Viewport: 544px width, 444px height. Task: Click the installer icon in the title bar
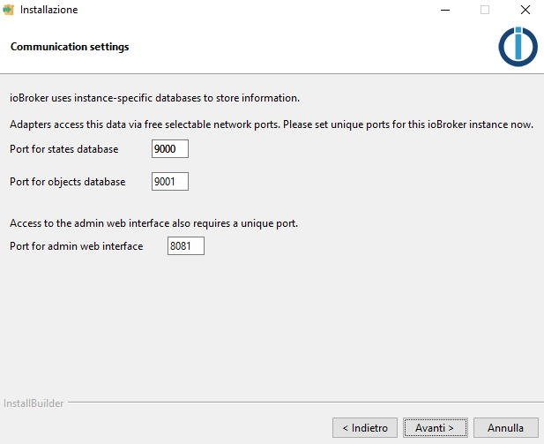point(8,10)
